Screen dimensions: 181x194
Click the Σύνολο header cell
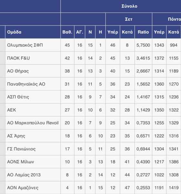click(129, 6)
